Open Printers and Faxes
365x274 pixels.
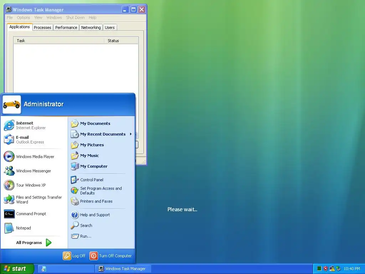point(102,201)
